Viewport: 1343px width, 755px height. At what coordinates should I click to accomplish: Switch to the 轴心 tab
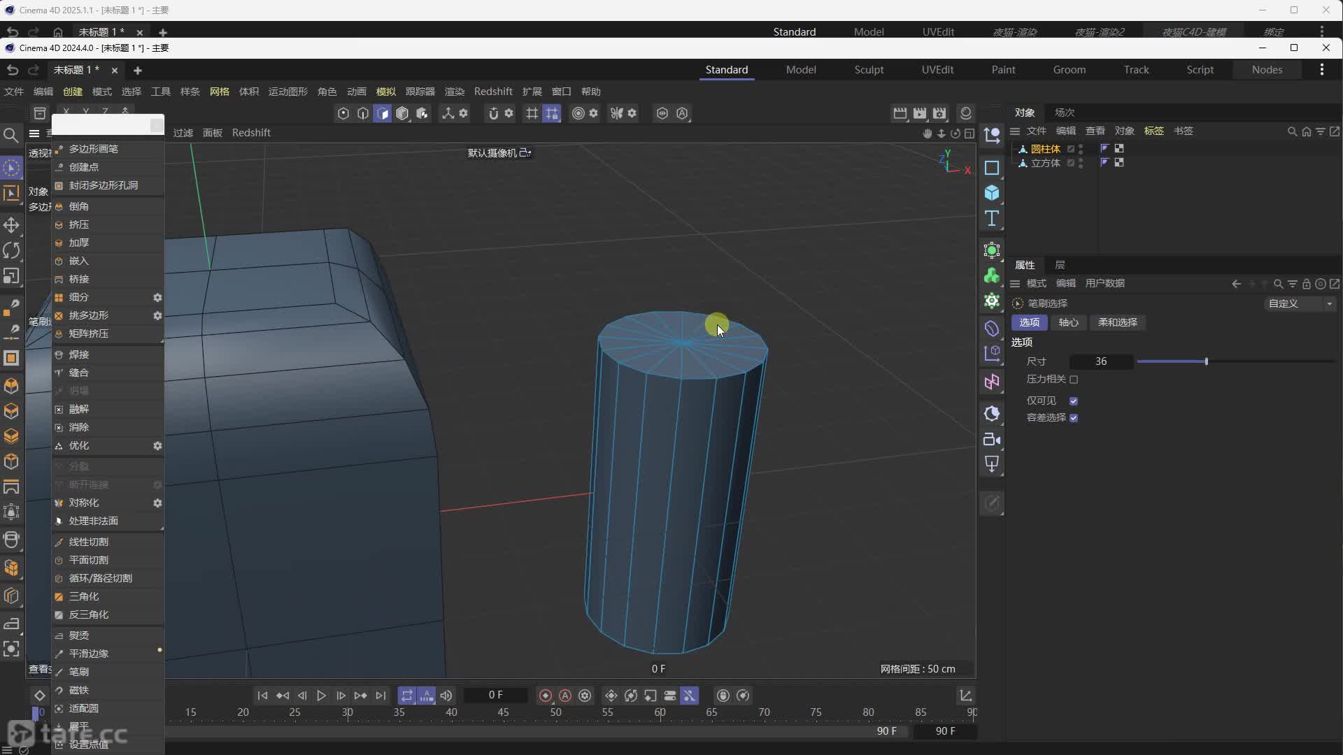tap(1068, 322)
